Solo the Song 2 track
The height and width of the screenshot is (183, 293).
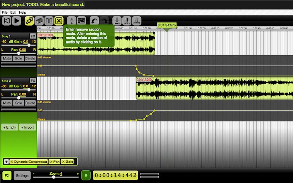[18, 103]
